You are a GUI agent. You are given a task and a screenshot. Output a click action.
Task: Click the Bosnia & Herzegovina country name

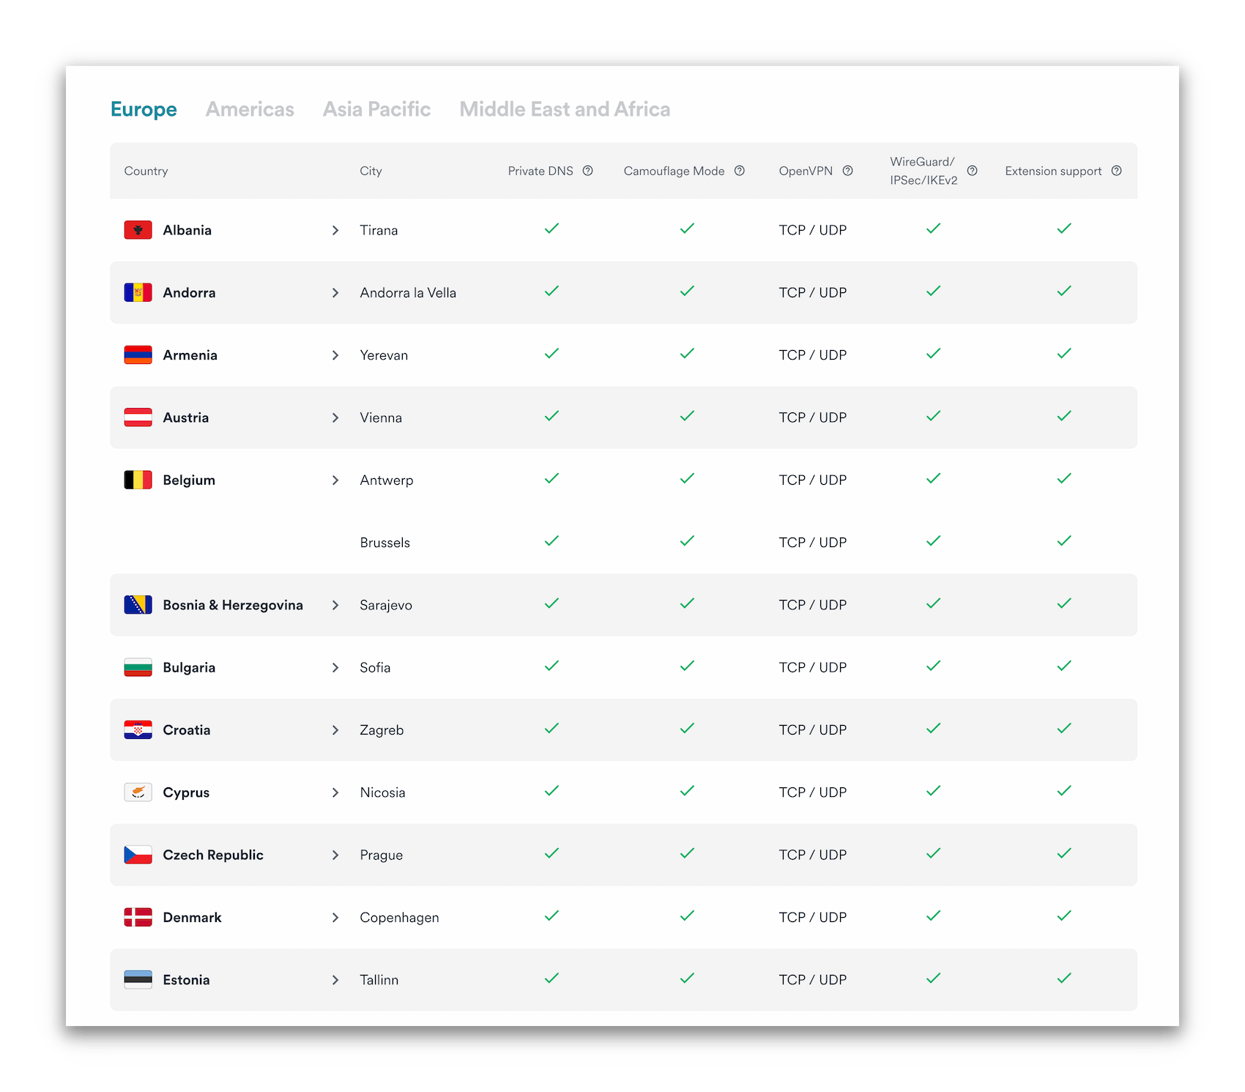point(233,605)
